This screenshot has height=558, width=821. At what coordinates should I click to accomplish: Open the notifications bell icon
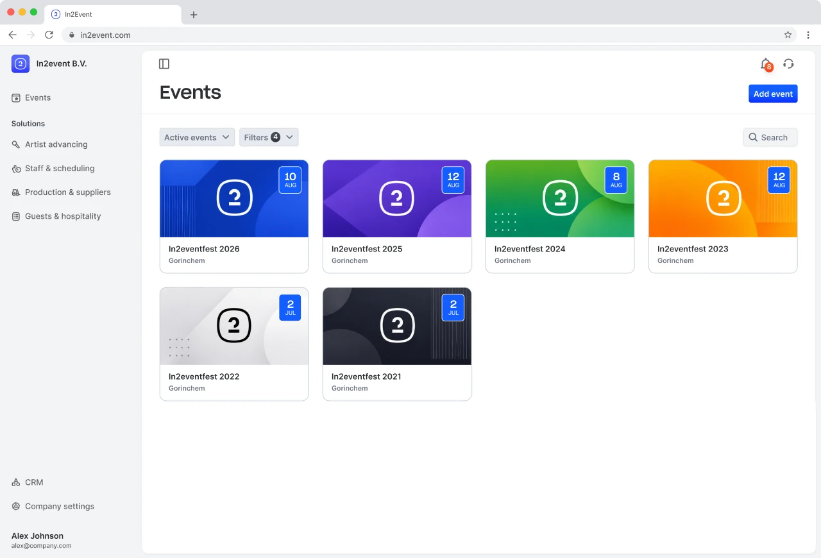[765, 63]
